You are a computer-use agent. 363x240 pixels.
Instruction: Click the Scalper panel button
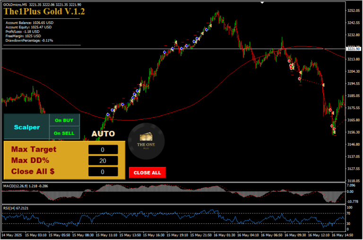26,127
